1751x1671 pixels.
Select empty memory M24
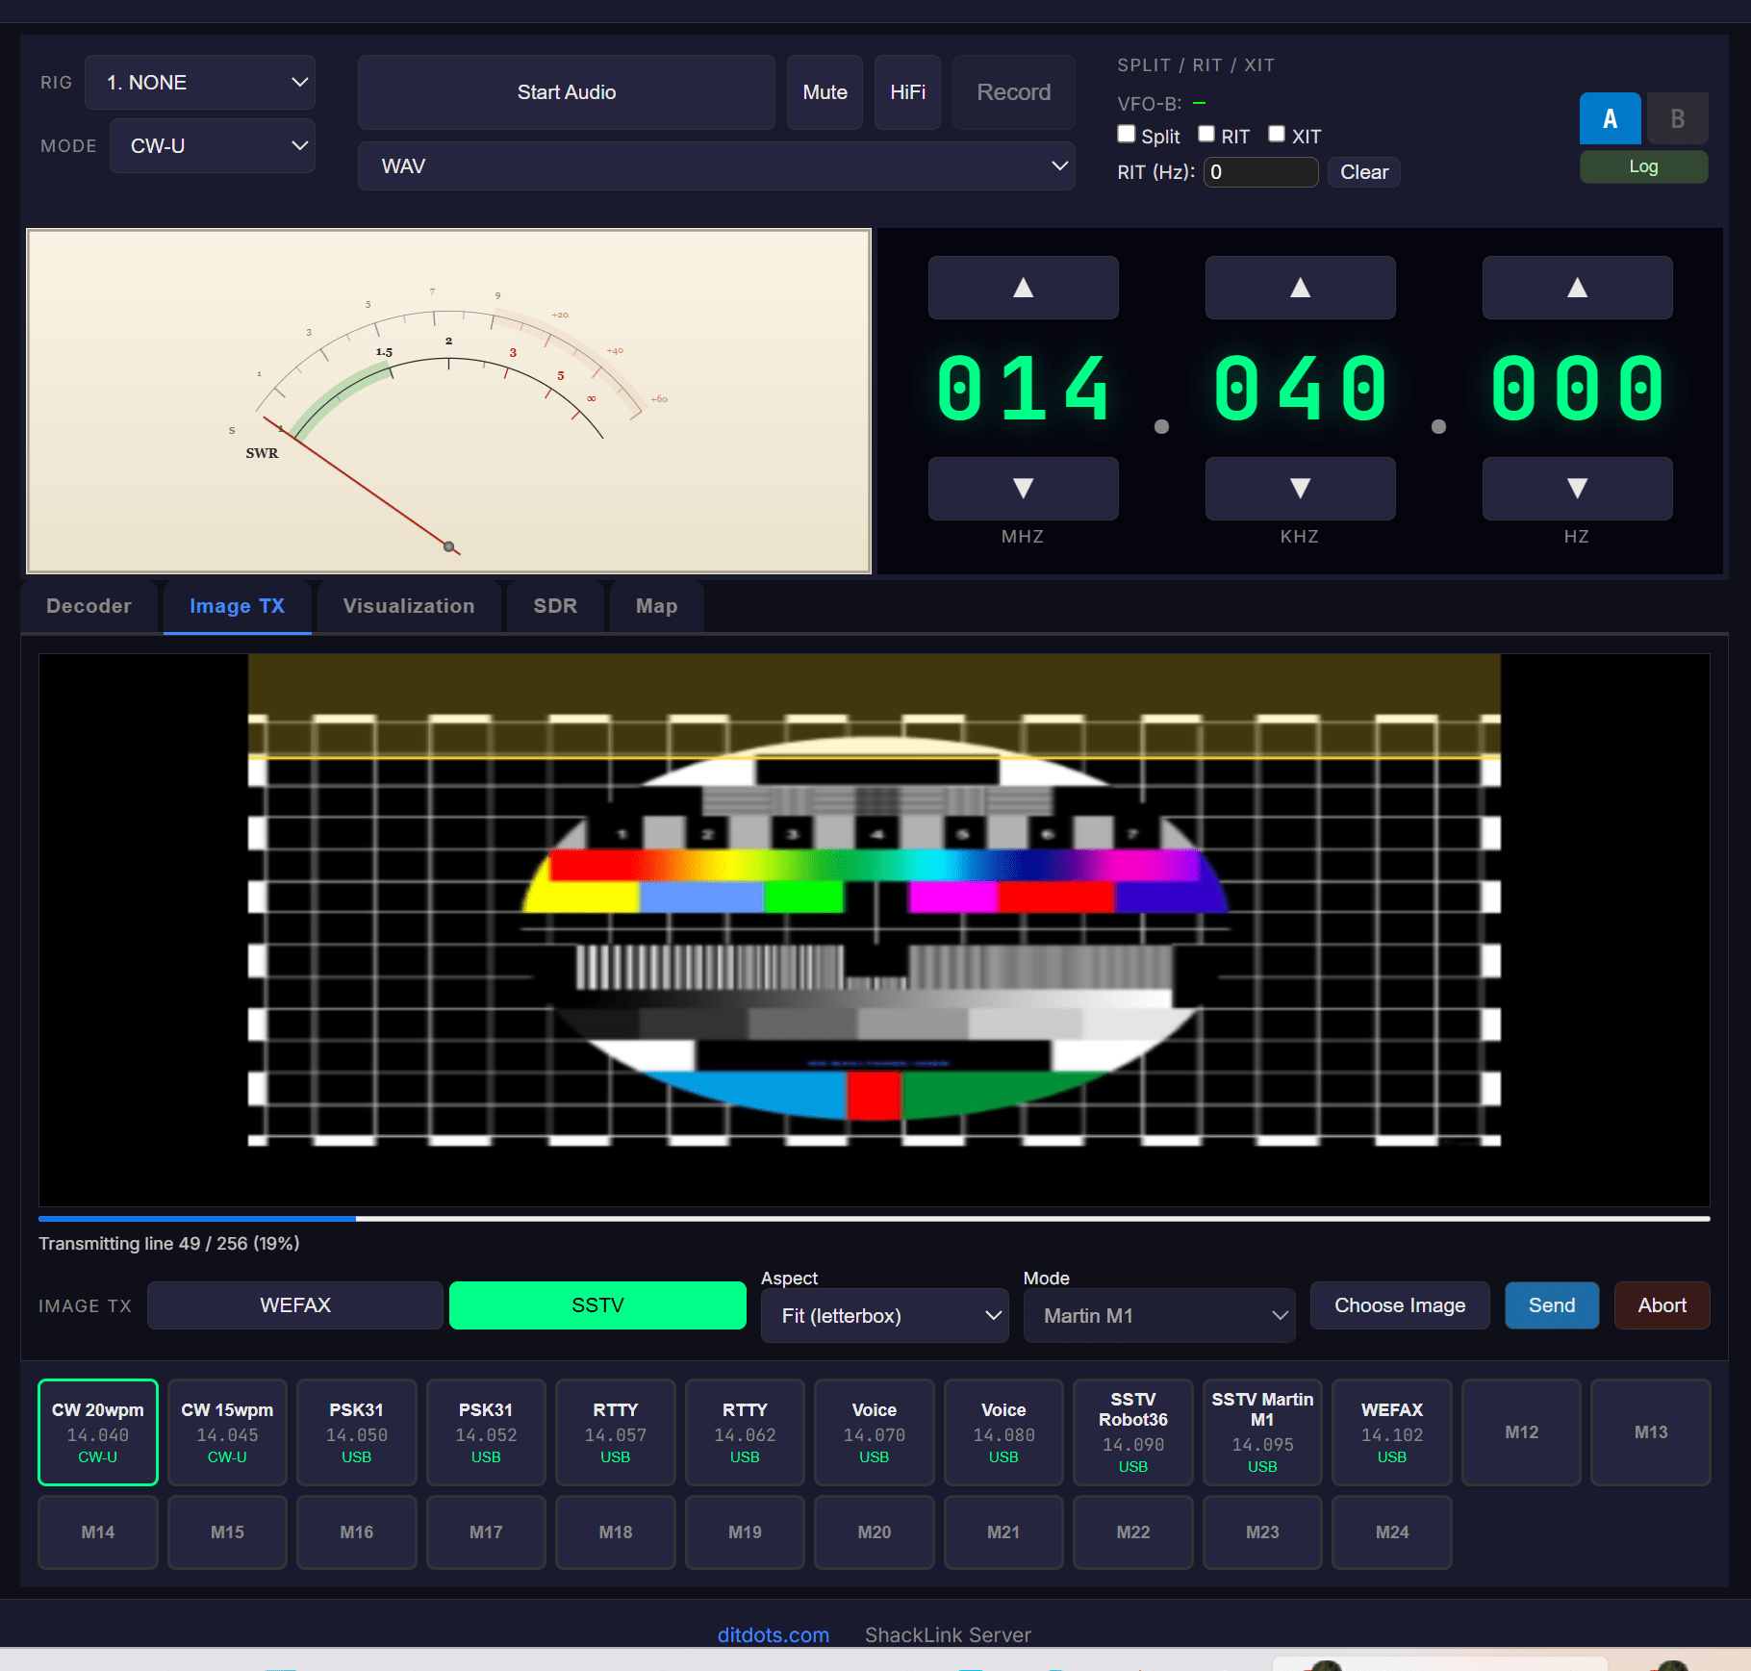tap(1392, 1532)
